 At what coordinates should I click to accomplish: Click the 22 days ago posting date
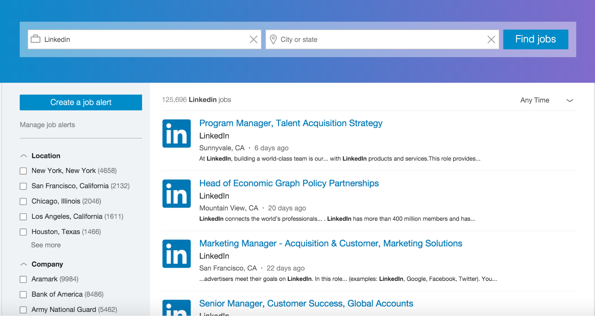[x=286, y=268]
